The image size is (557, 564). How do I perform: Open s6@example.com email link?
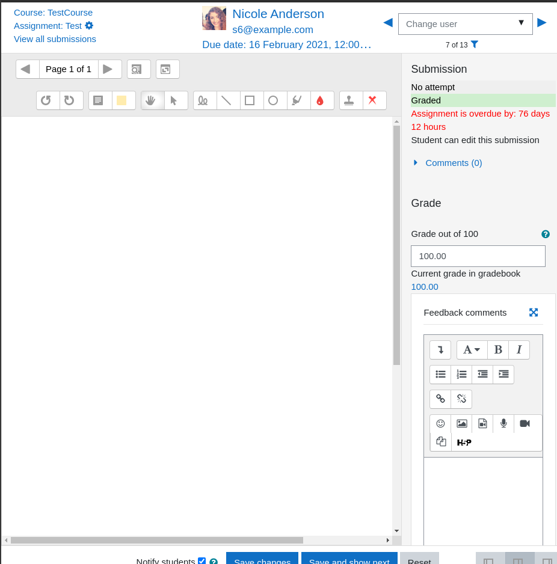[272, 29]
